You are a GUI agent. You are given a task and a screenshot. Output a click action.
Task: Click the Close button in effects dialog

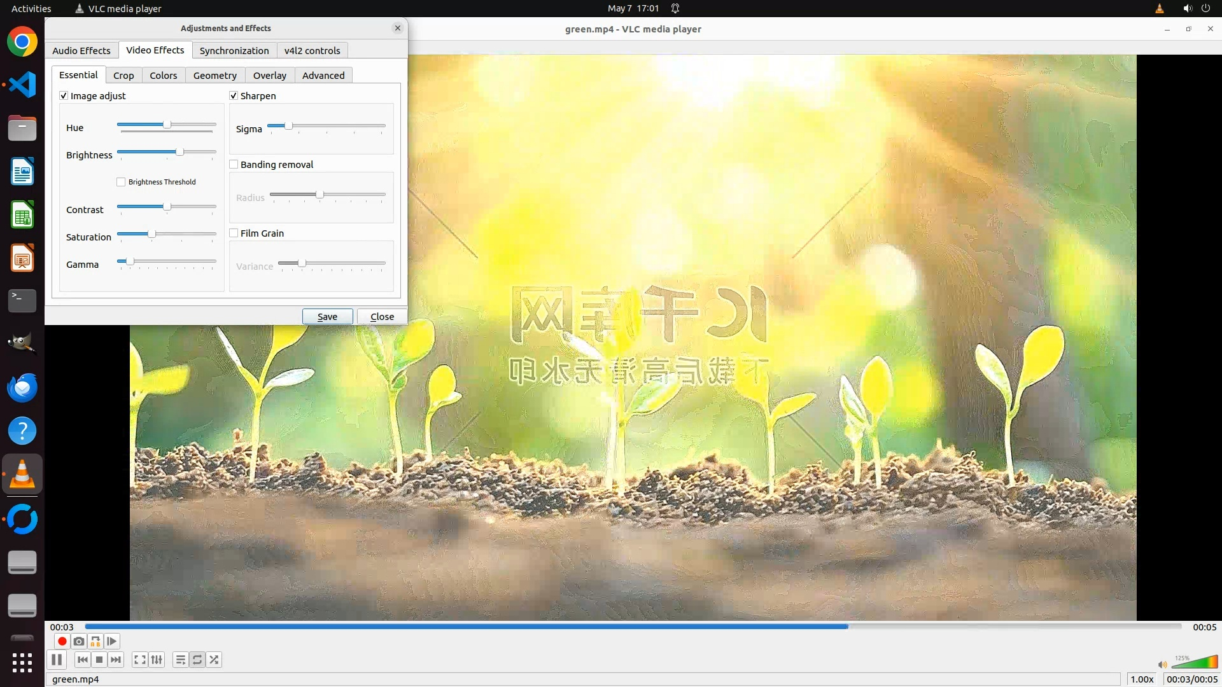point(382,317)
